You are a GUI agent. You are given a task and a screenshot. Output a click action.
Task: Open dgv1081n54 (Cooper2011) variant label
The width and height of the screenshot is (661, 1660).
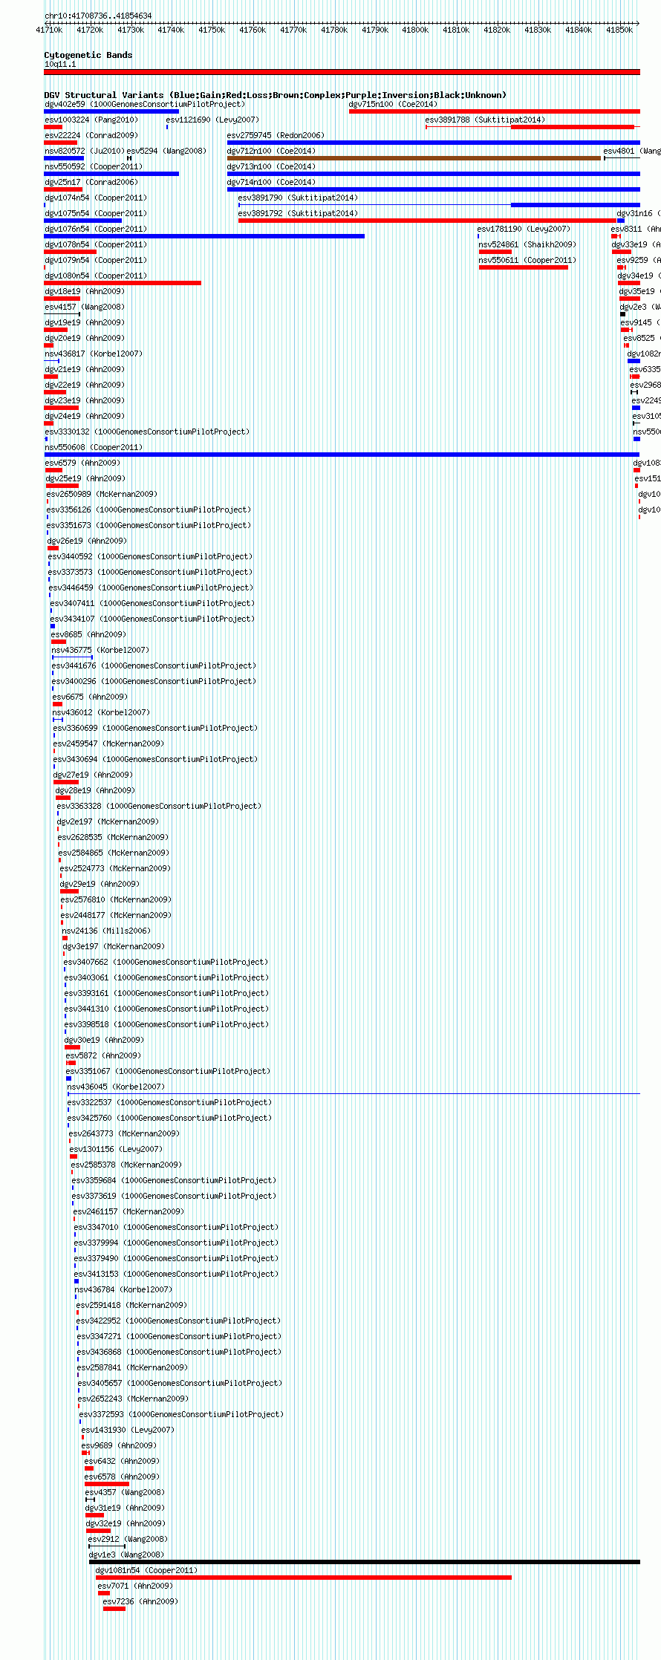click(147, 1570)
